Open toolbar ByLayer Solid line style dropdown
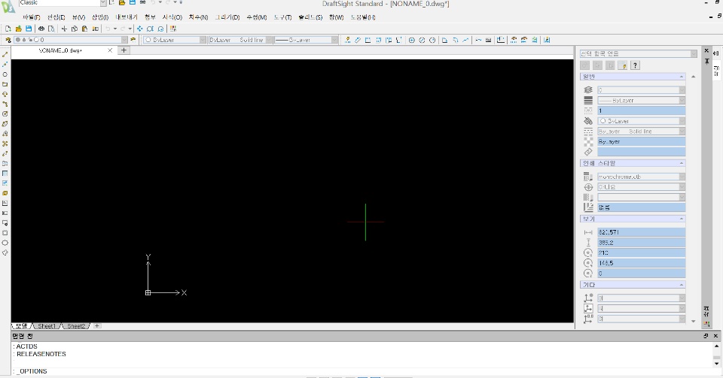 269,40
